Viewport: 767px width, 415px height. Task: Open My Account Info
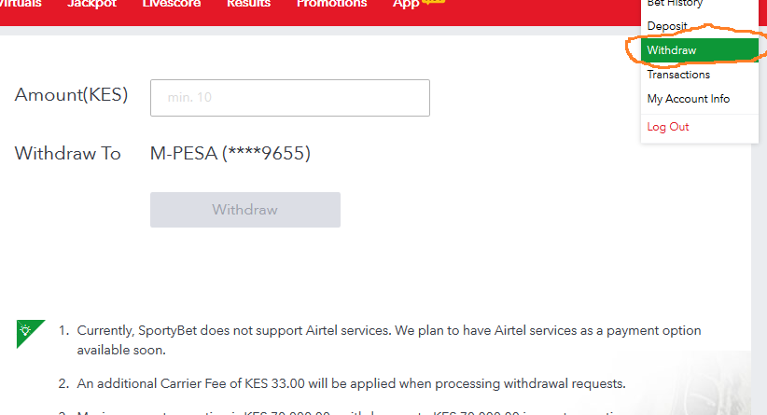[x=689, y=99]
